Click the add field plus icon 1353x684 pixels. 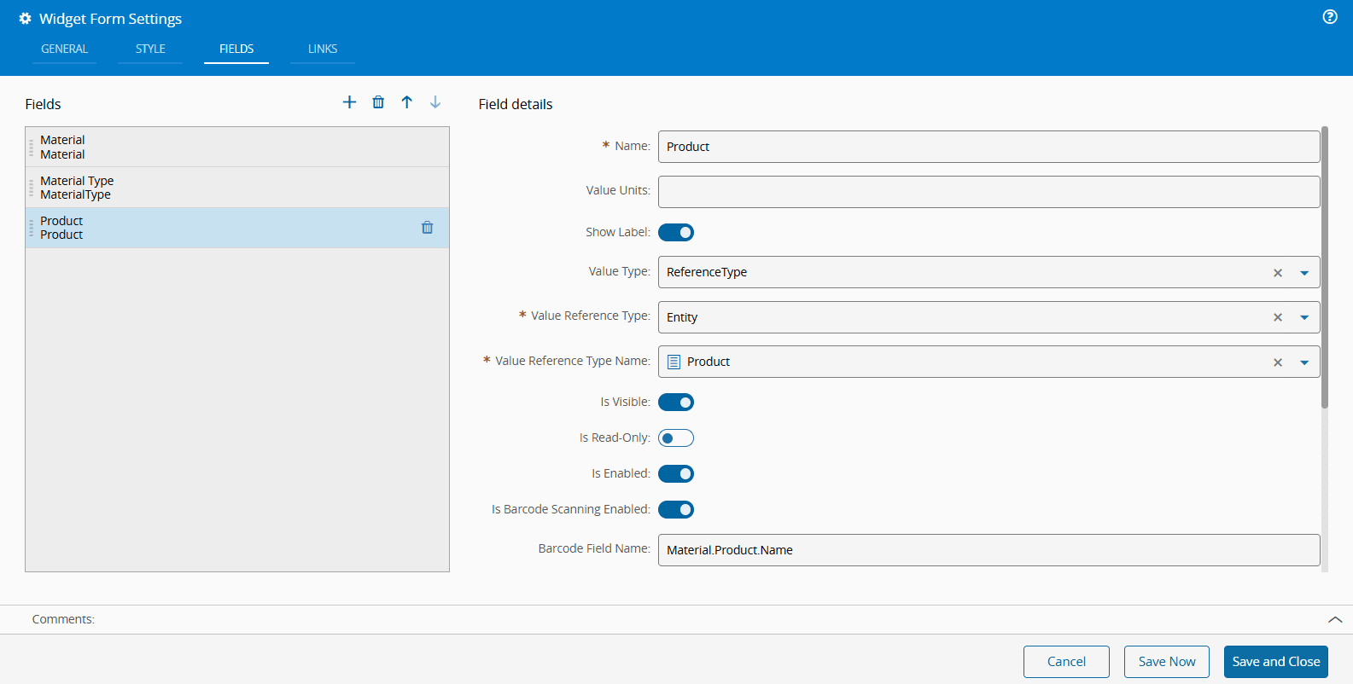(x=349, y=102)
